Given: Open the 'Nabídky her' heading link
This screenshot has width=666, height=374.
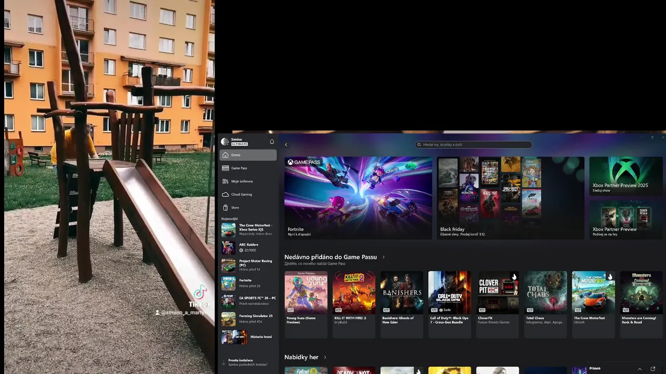Looking at the screenshot, I should [301, 357].
